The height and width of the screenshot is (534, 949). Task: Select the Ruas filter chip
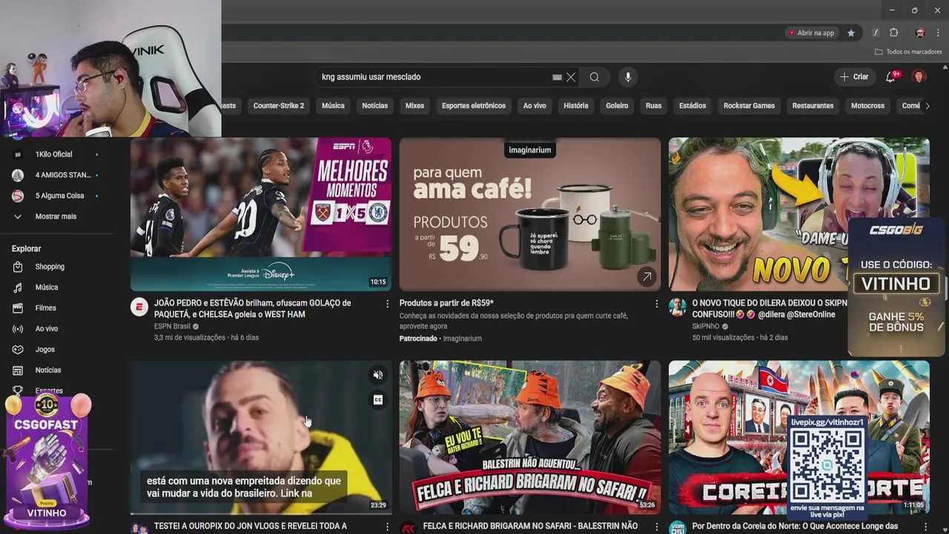(653, 106)
